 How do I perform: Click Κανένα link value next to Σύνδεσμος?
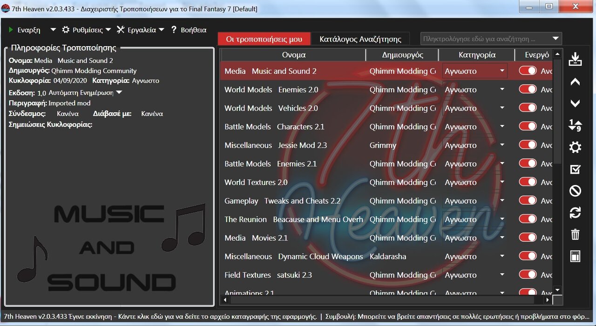[68, 114]
